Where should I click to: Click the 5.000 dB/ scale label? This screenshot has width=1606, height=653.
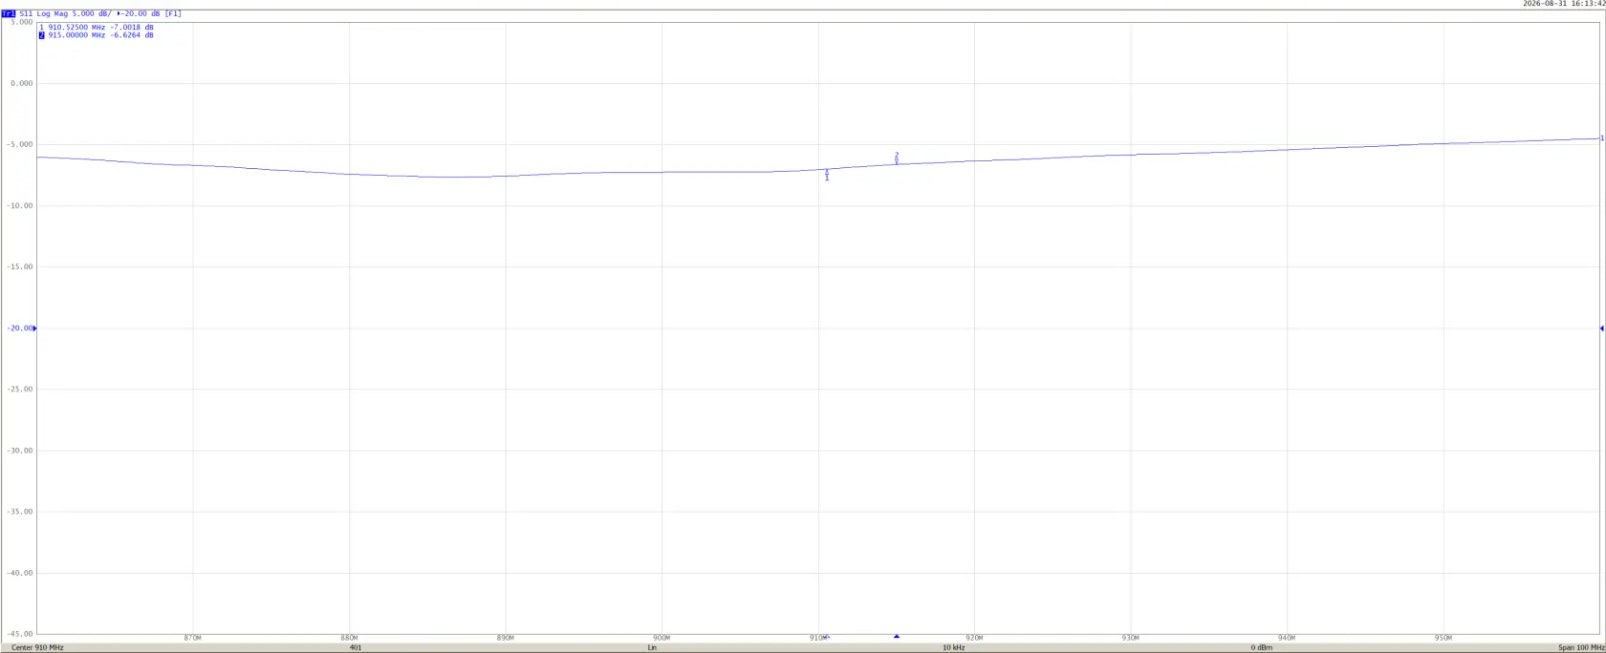[92, 13]
